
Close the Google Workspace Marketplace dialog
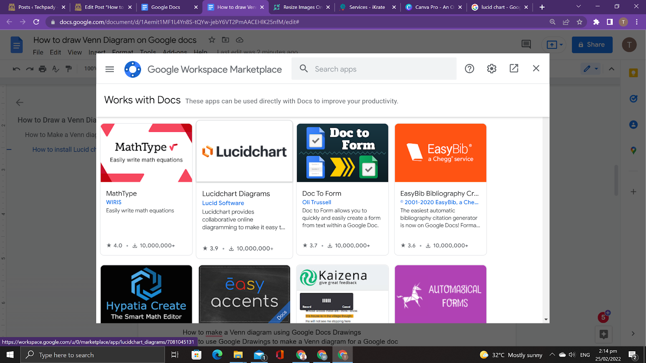[536, 69]
